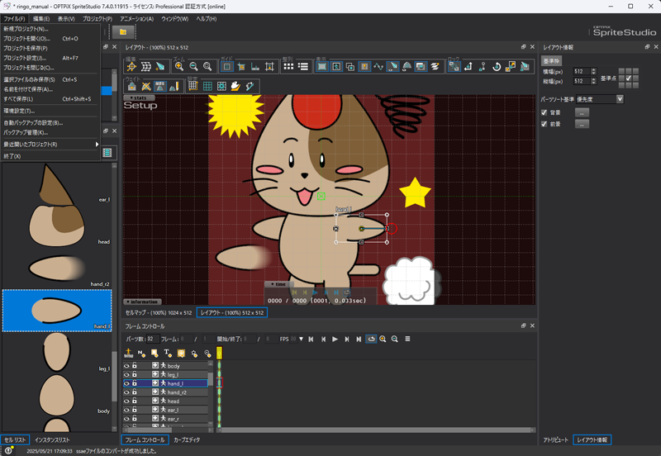This screenshot has width=661, height=456.
Task: Open the FPS dropdown arrow
Action: click(301, 339)
